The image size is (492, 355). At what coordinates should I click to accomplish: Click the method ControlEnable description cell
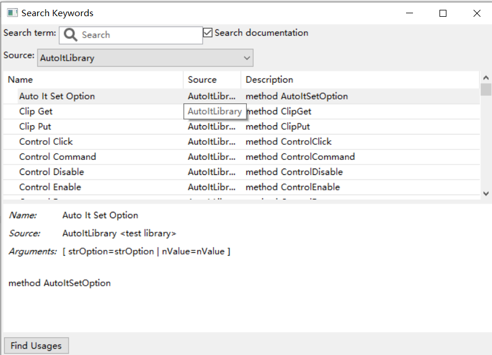click(x=293, y=187)
